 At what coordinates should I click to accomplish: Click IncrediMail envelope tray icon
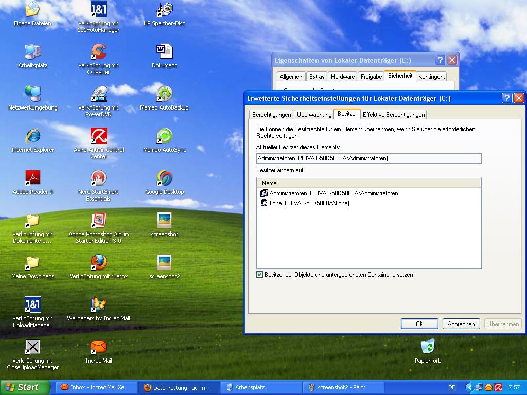pos(489,387)
